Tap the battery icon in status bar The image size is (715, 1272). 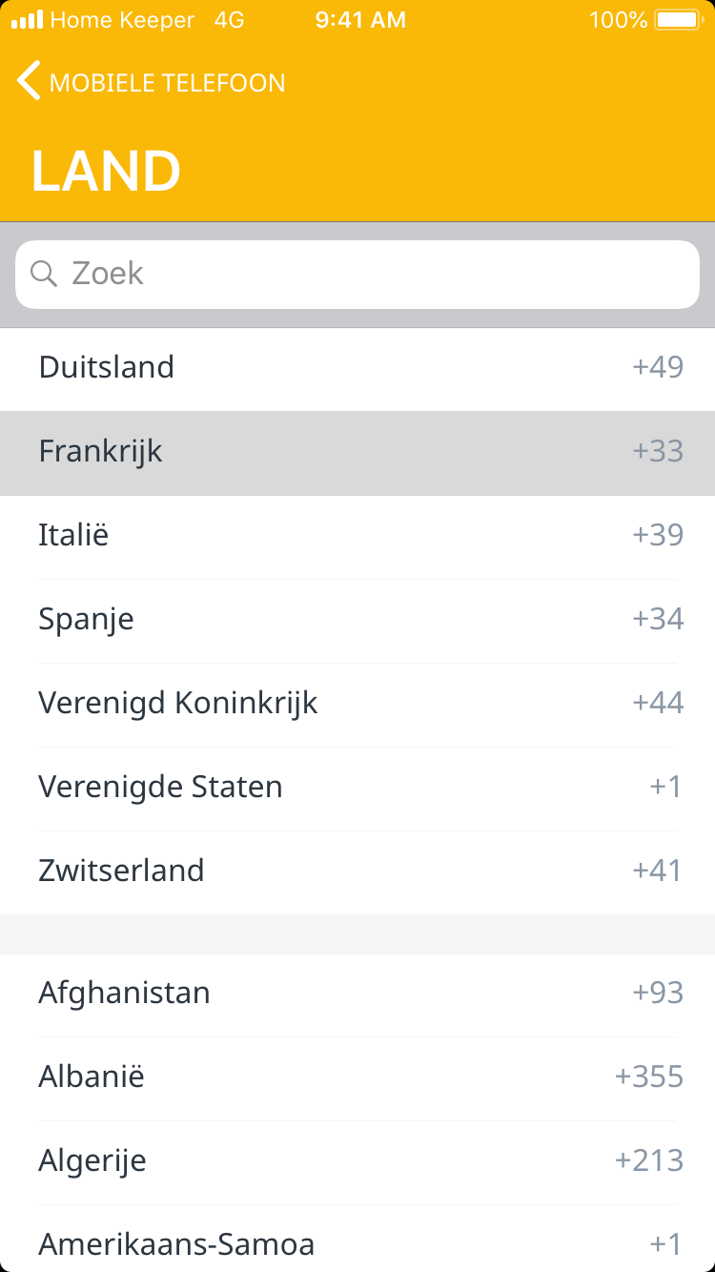coord(678,19)
